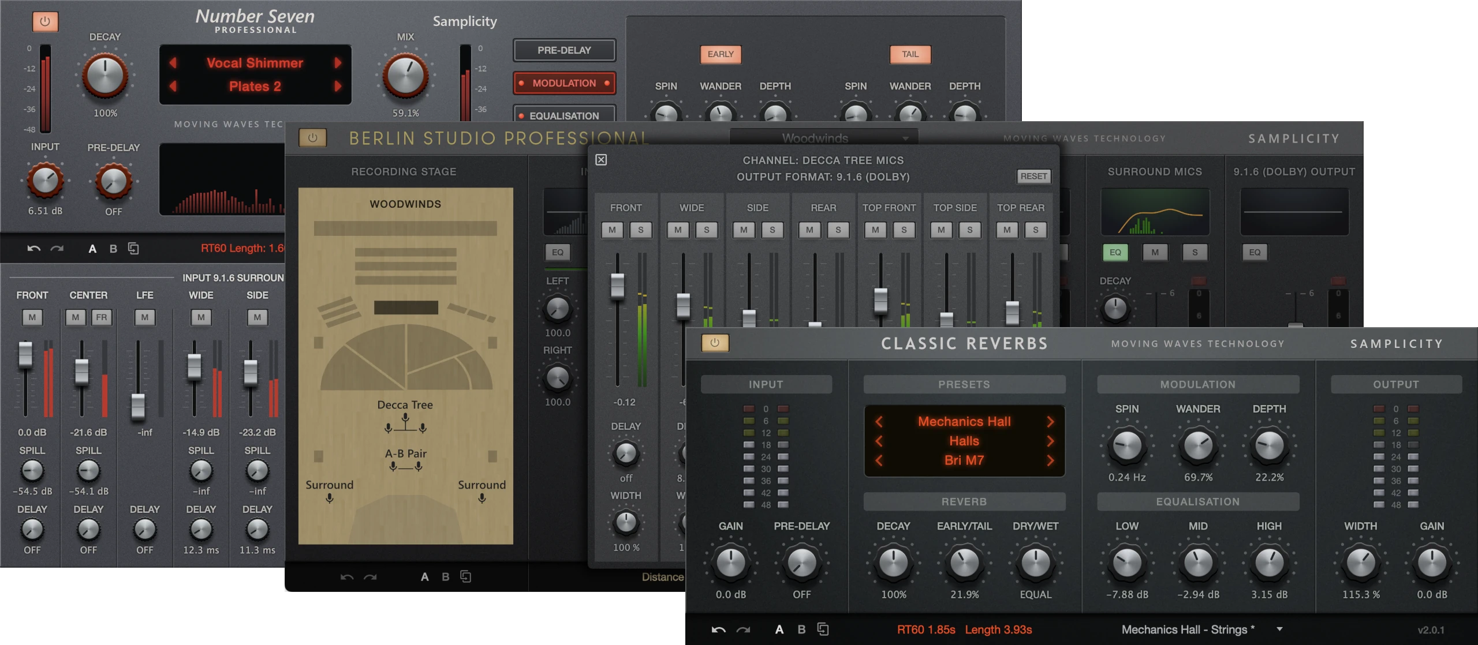
Task: Next arrow beside Bri M7 row
Action: coord(1050,460)
